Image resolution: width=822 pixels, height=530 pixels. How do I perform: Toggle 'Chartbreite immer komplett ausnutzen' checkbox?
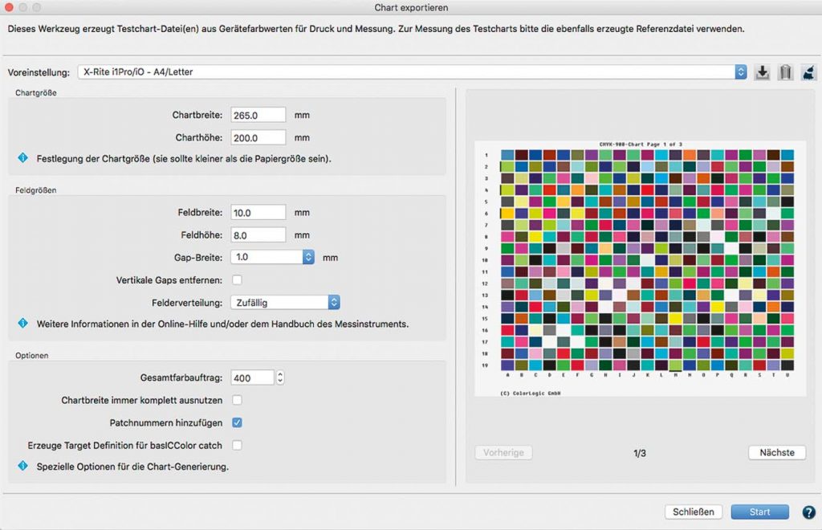[237, 400]
